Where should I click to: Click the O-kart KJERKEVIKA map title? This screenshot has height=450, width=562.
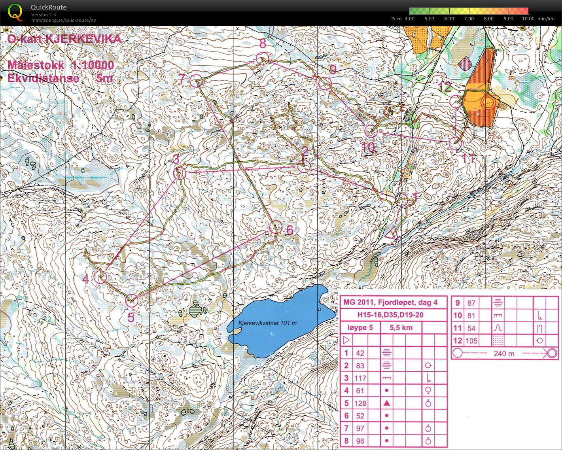(64, 39)
